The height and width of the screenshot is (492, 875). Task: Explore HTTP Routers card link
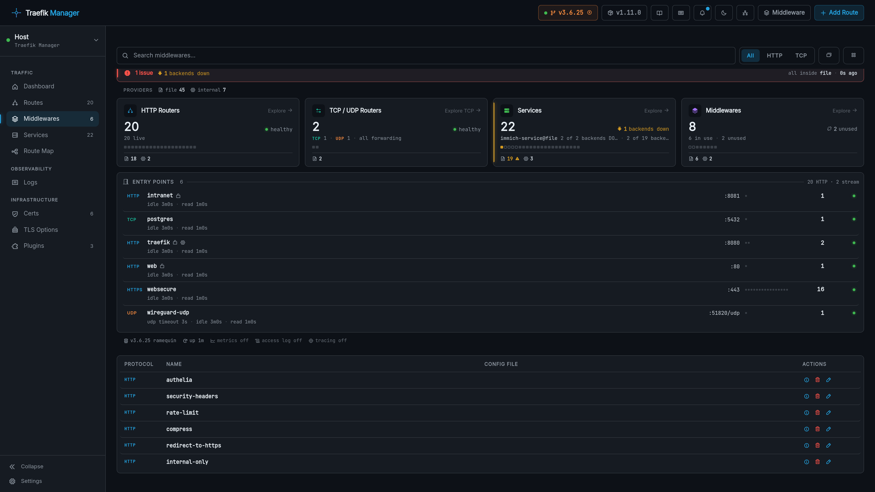pyautogui.click(x=280, y=111)
